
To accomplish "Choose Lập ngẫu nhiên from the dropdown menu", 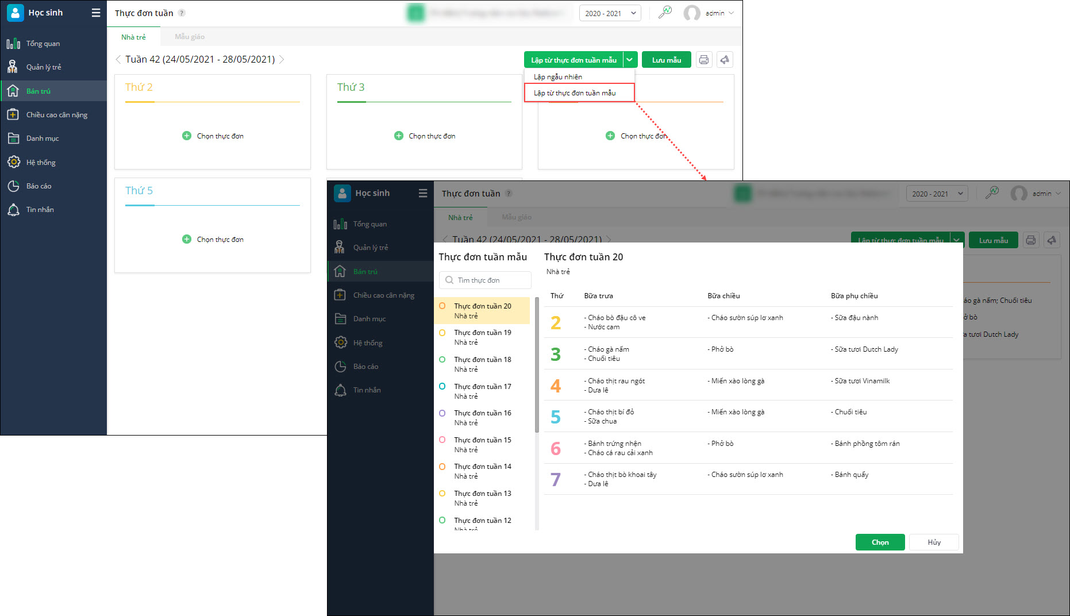I will click(x=558, y=76).
